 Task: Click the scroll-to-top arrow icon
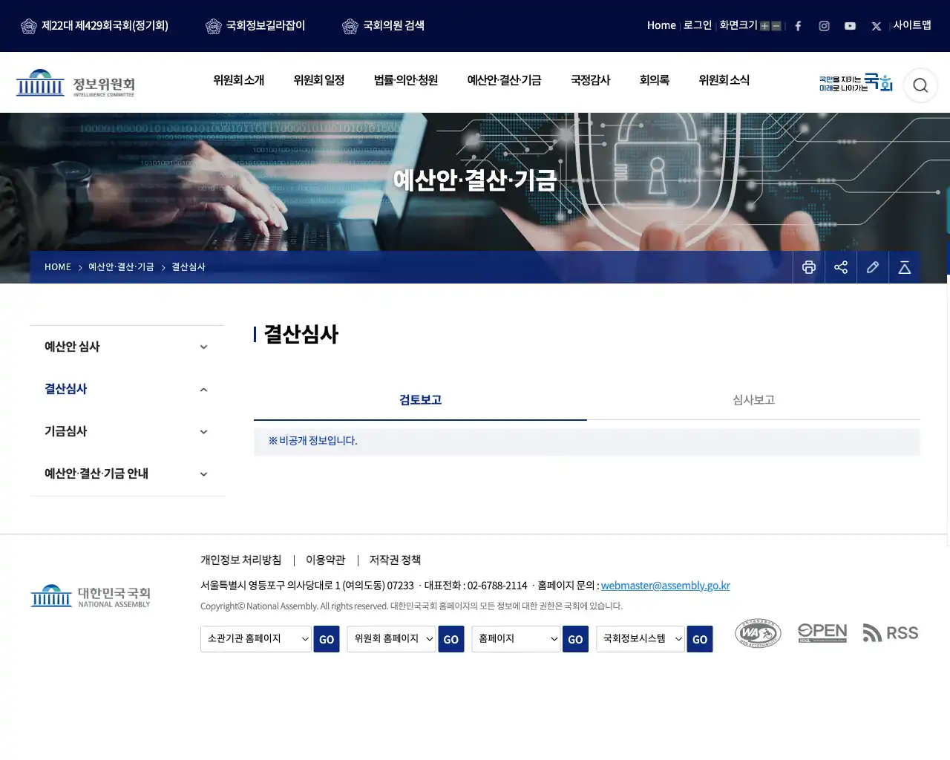tap(905, 267)
